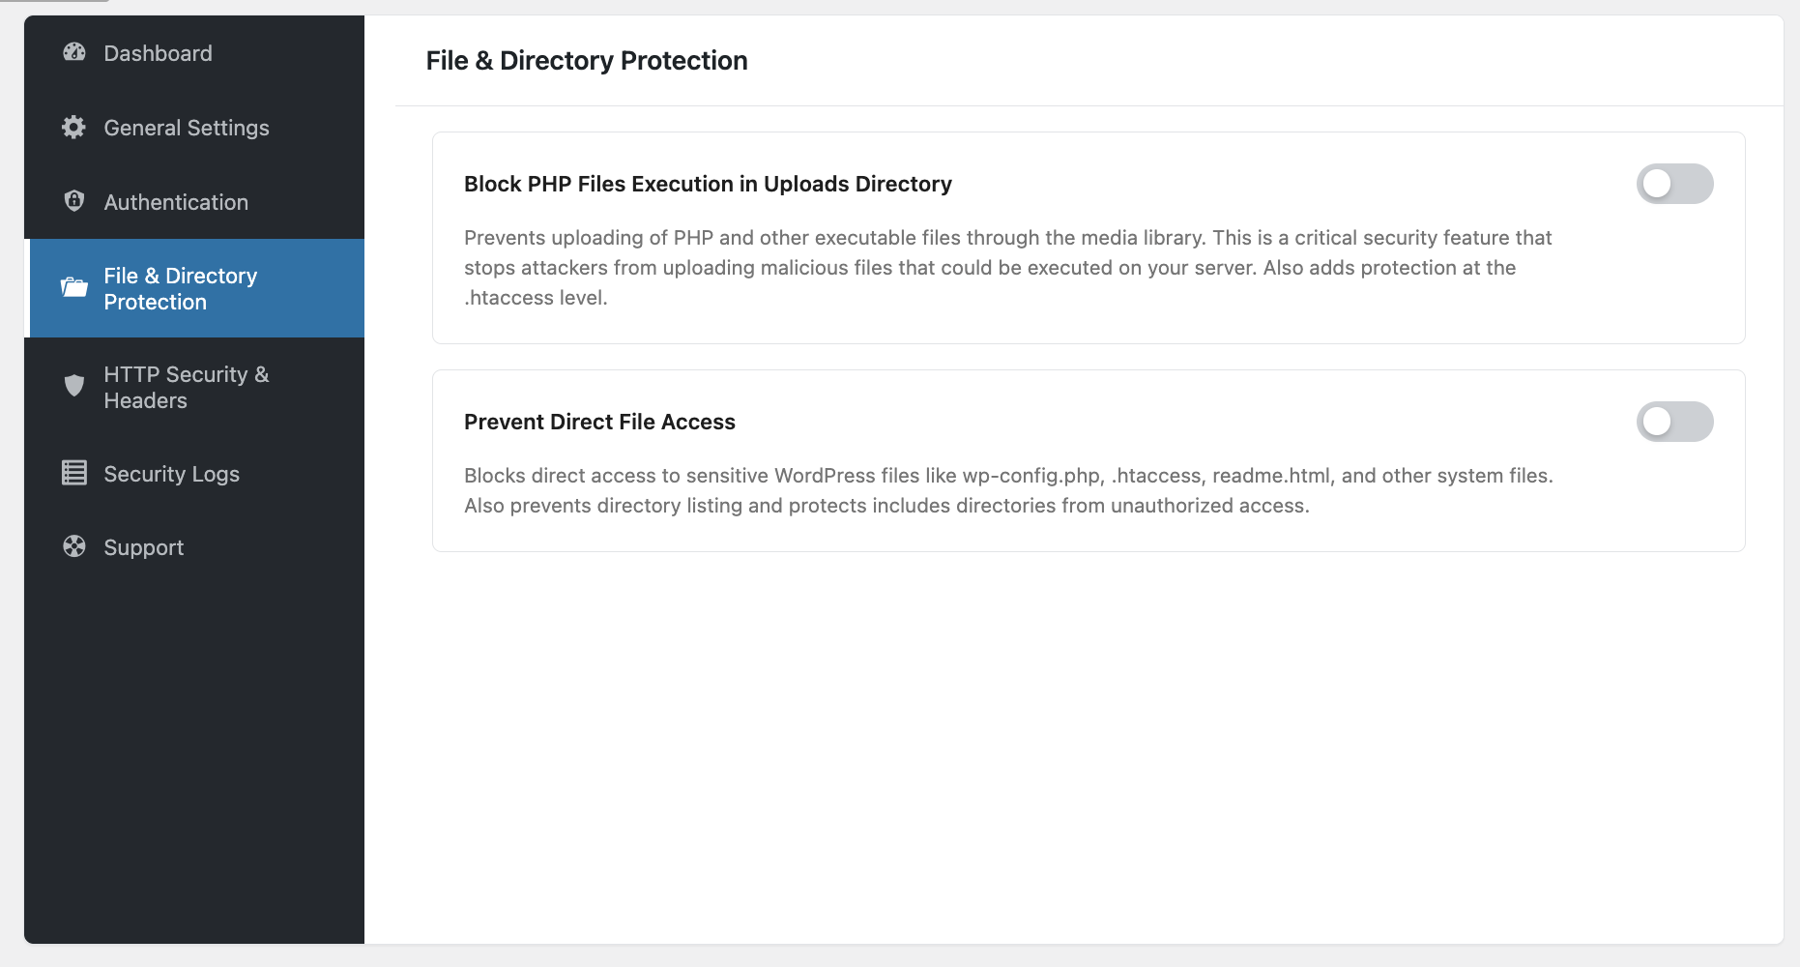1800x967 pixels.
Task: Click the Block PHP Files Execution title
Action: (x=708, y=184)
